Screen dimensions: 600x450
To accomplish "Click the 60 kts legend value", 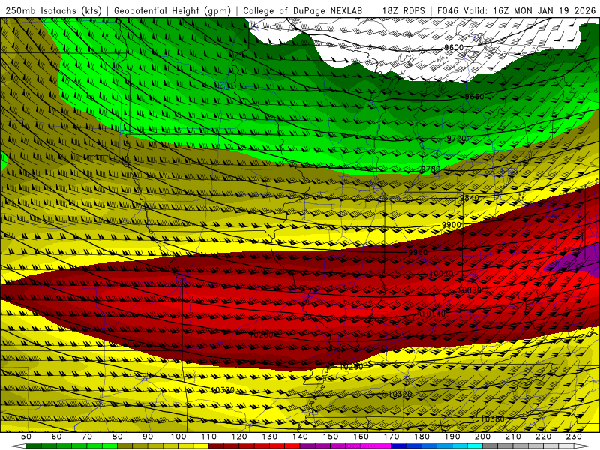I will pyautogui.click(x=56, y=436).
